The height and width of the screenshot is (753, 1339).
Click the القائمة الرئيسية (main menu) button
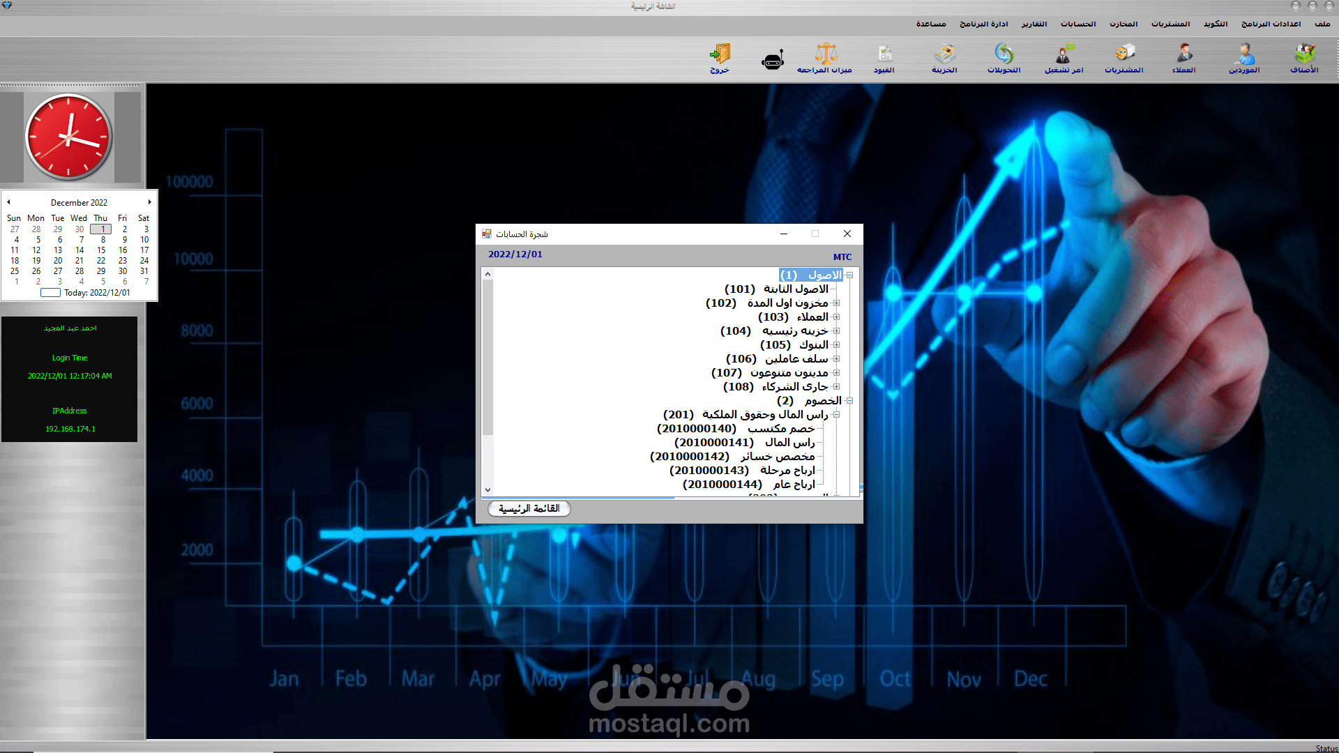coord(529,508)
